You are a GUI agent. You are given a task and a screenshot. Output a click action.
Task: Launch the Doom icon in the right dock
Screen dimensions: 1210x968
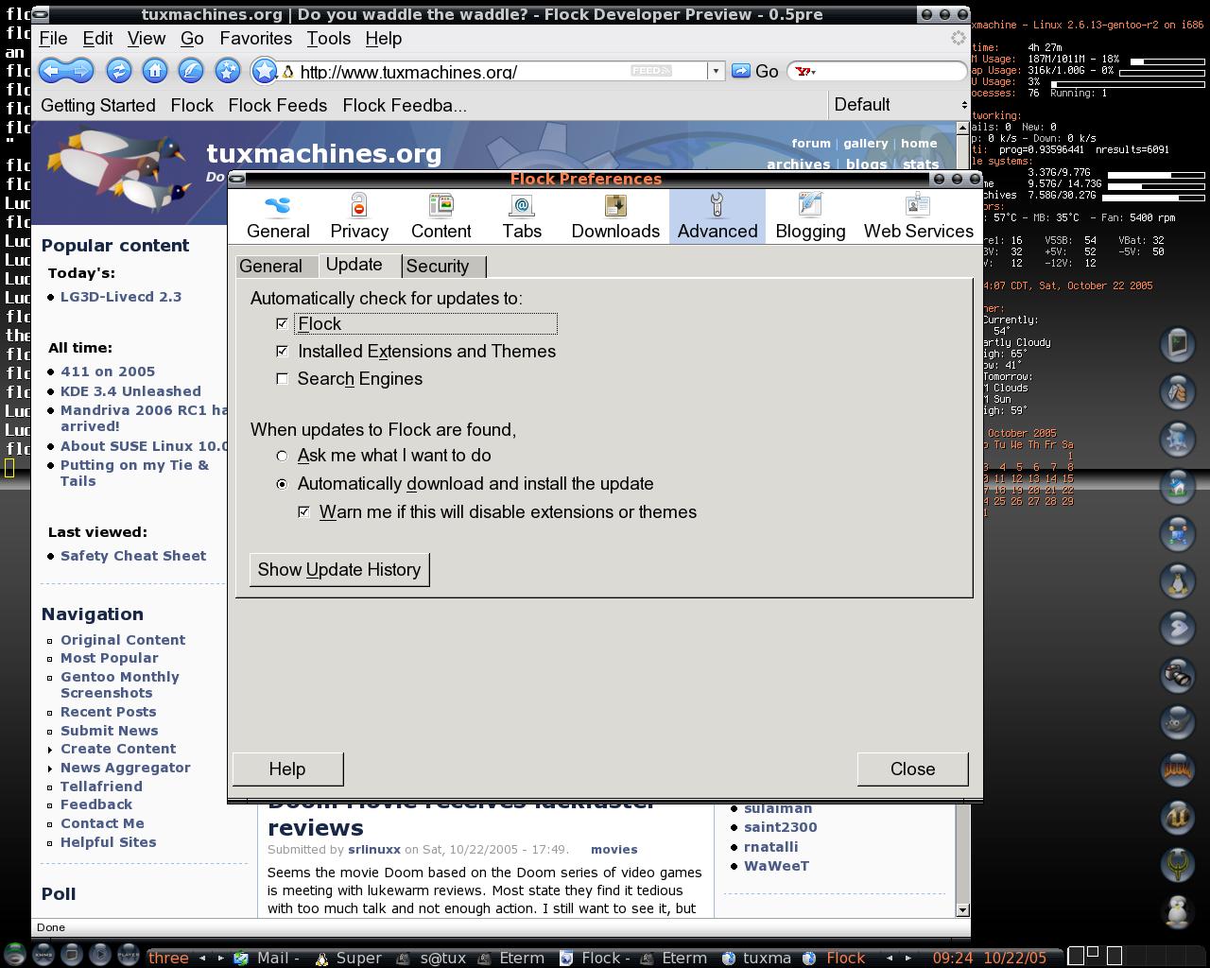[1178, 769]
